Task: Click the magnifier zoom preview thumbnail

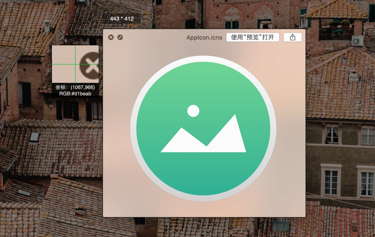Action: pyautogui.click(x=75, y=64)
